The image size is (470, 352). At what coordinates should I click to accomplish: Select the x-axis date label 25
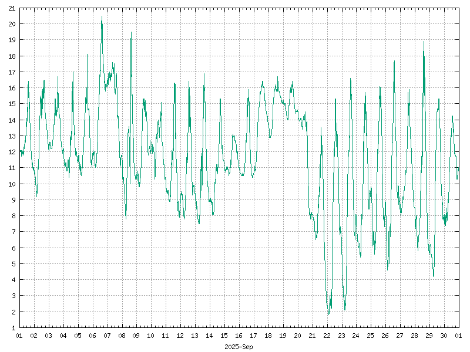370,336
